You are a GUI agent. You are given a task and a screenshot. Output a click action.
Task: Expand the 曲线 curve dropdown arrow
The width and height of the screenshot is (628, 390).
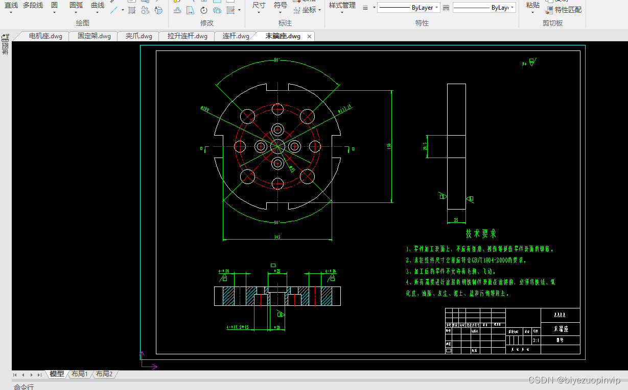click(97, 13)
